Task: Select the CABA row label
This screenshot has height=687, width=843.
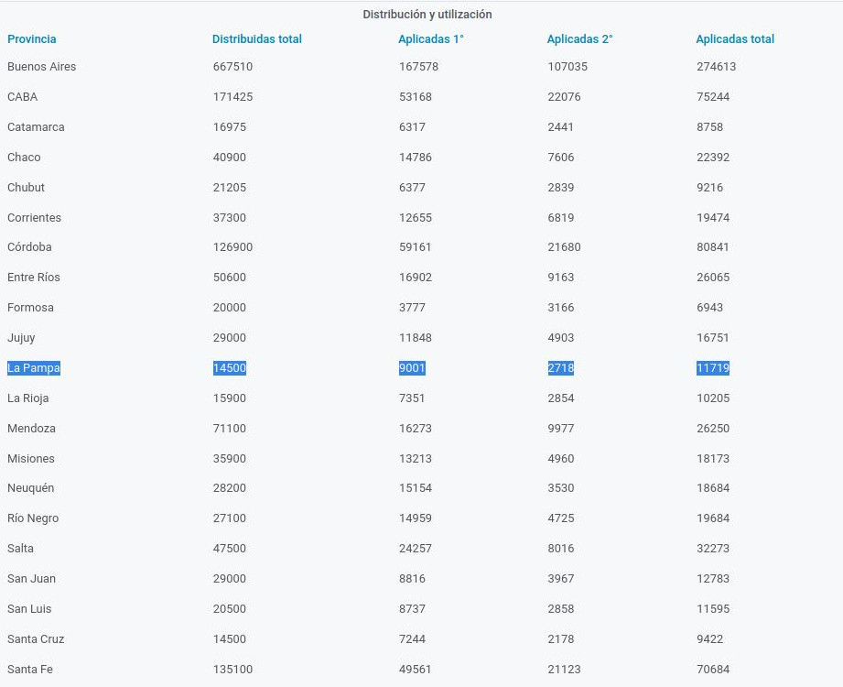Action: click(23, 97)
